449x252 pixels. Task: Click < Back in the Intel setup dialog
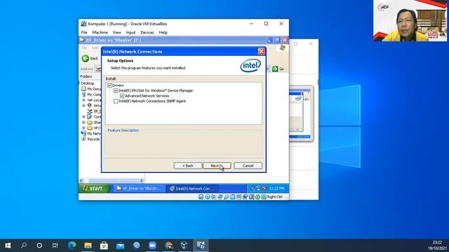(x=187, y=166)
